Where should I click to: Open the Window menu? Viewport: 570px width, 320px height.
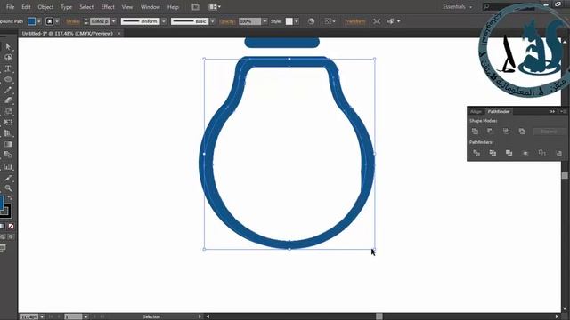(151, 7)
